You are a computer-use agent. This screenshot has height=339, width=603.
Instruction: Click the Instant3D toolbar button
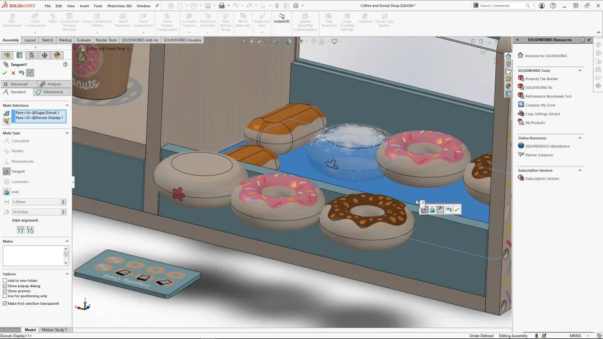[x=281, y=19]
